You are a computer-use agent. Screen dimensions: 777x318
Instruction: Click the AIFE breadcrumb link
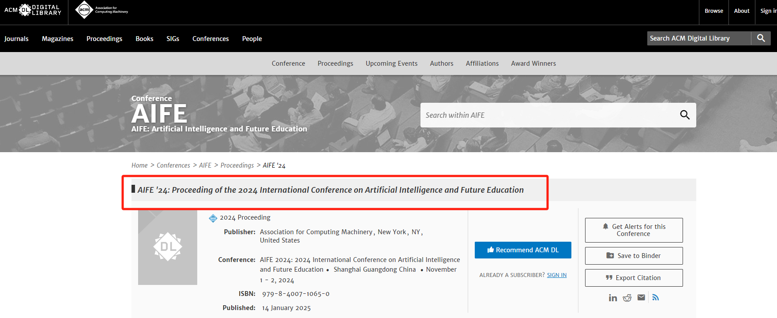pyautogui.click(x=205, y=165)
